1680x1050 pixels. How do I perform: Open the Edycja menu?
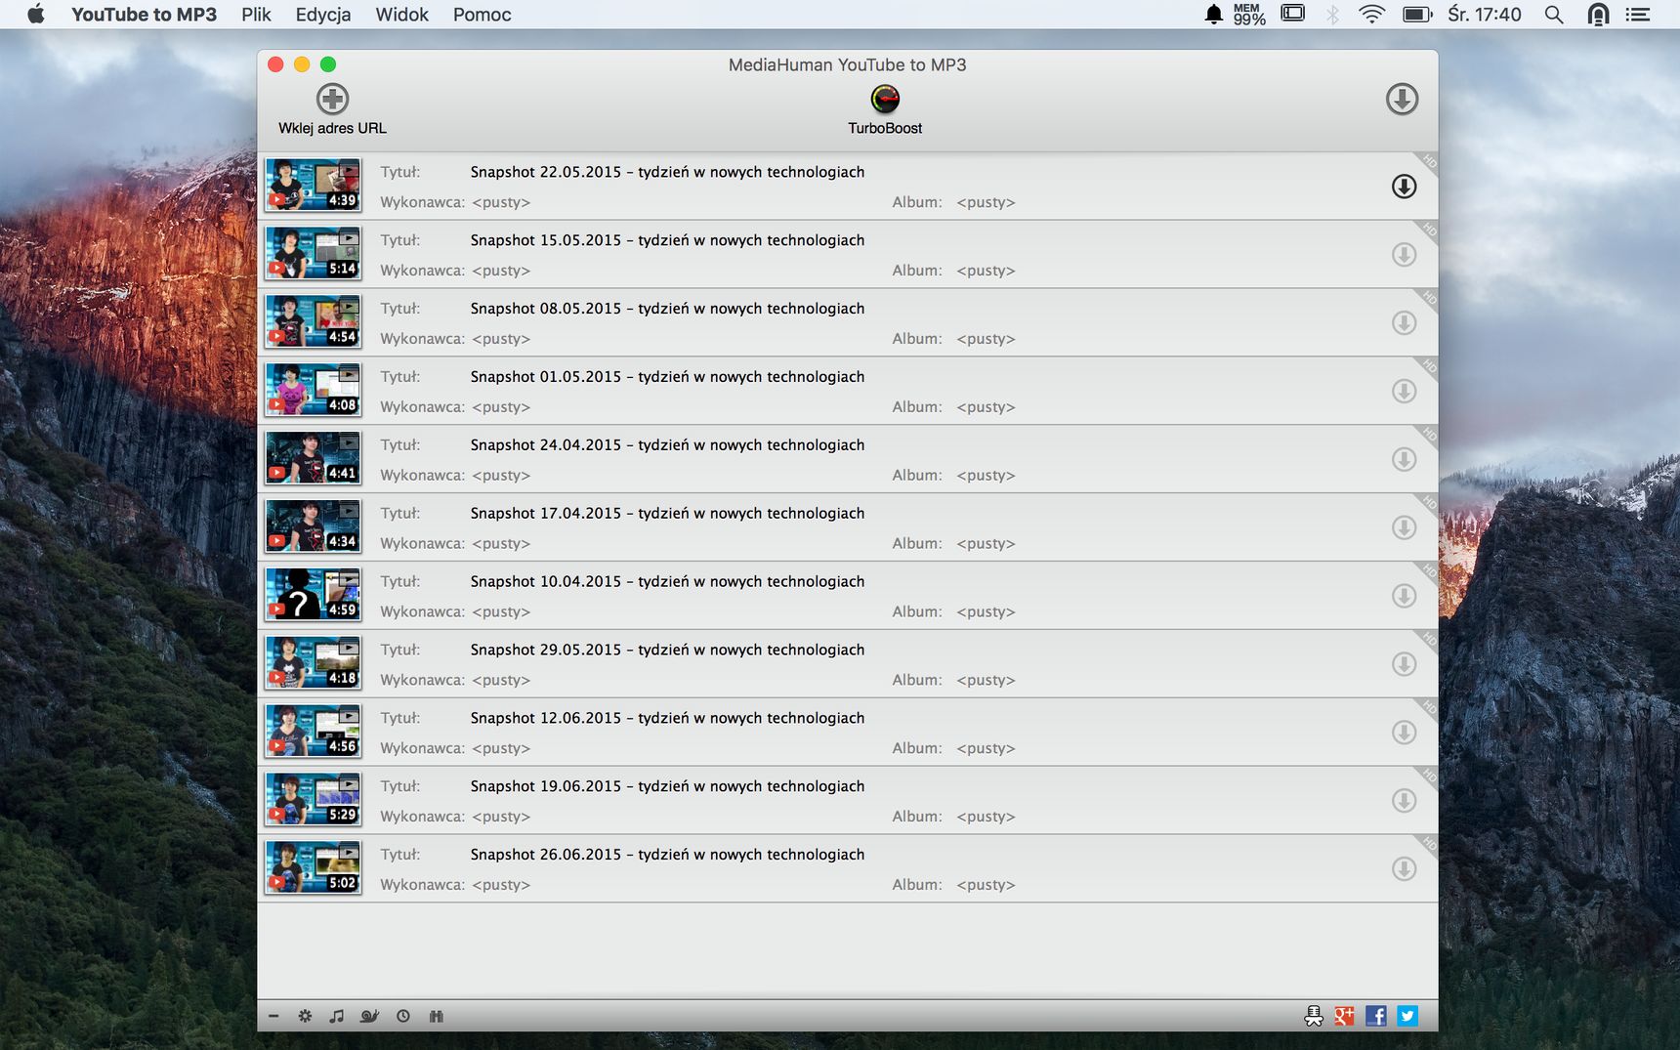click(x=323, y=15)
